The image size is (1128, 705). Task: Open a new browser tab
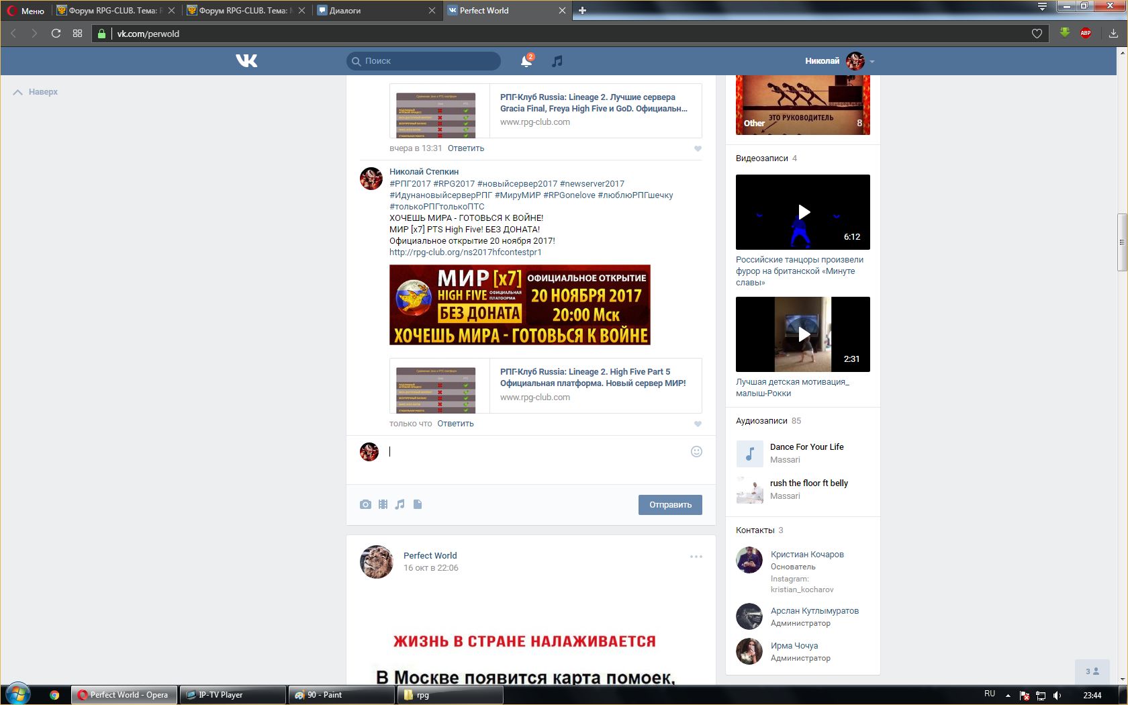(582, 10)
